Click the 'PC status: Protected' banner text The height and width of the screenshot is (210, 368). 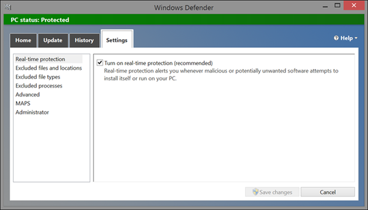(x=40, y=20)
